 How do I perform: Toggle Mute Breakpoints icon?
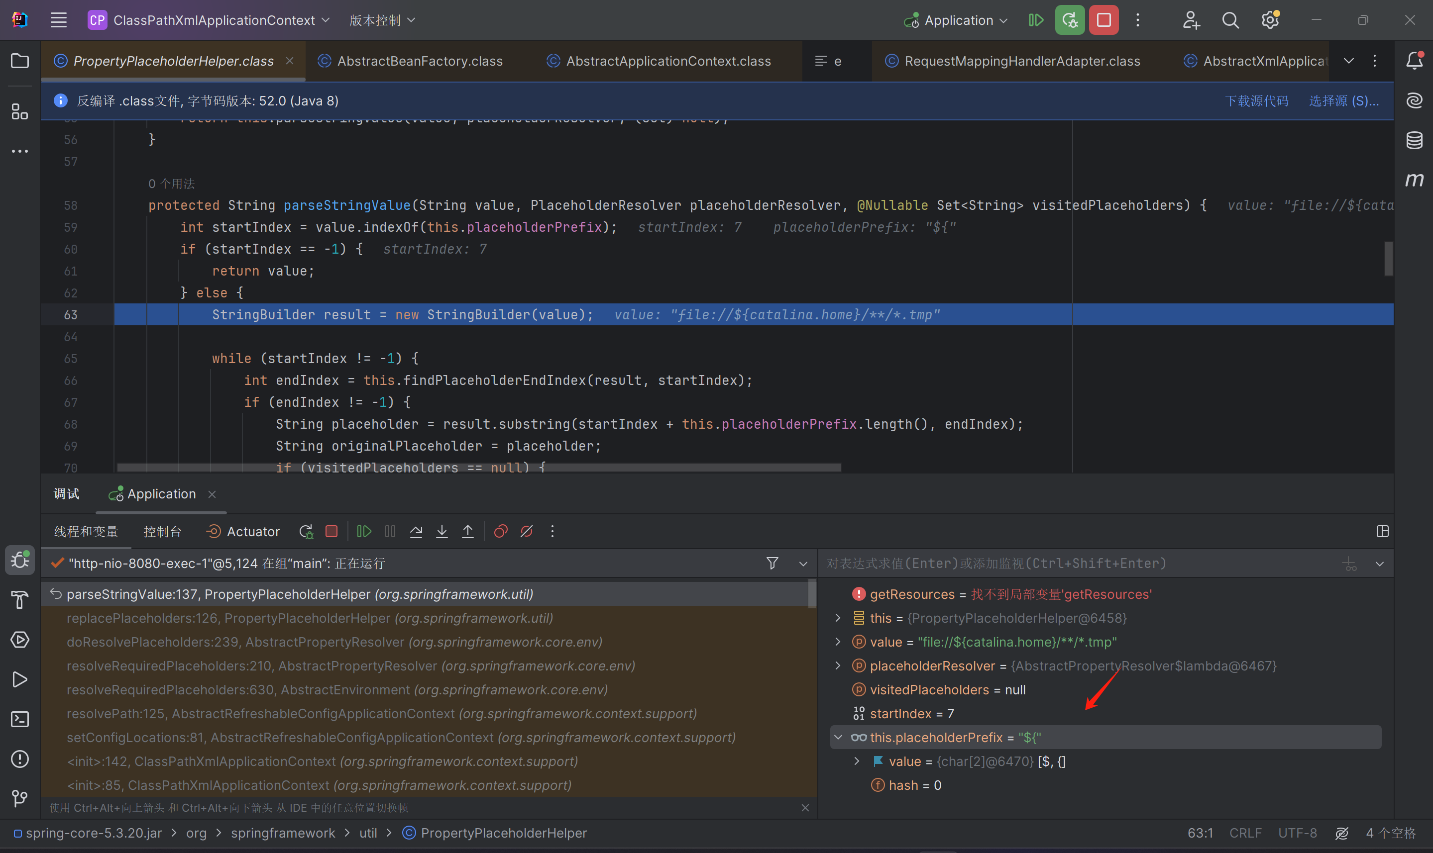(526, 532)
